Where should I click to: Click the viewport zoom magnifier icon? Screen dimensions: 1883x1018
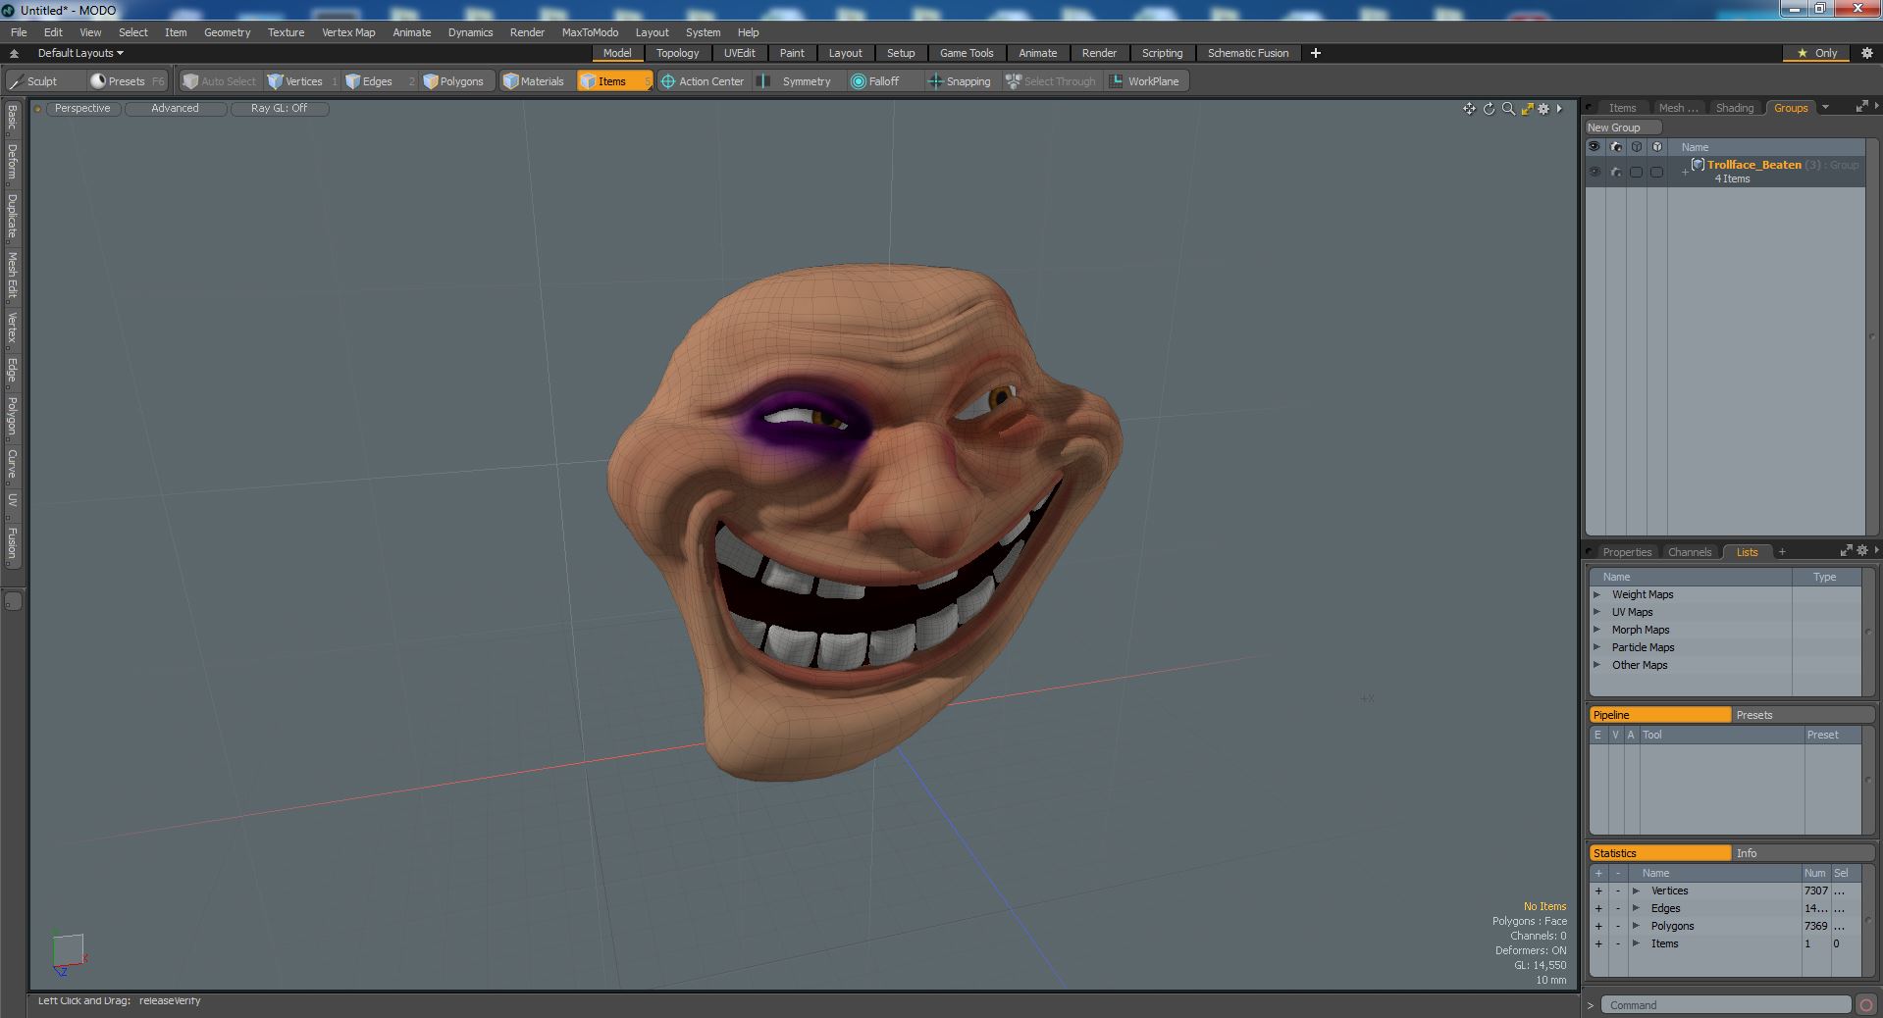pyautogui.click(x=1508, y=109)
